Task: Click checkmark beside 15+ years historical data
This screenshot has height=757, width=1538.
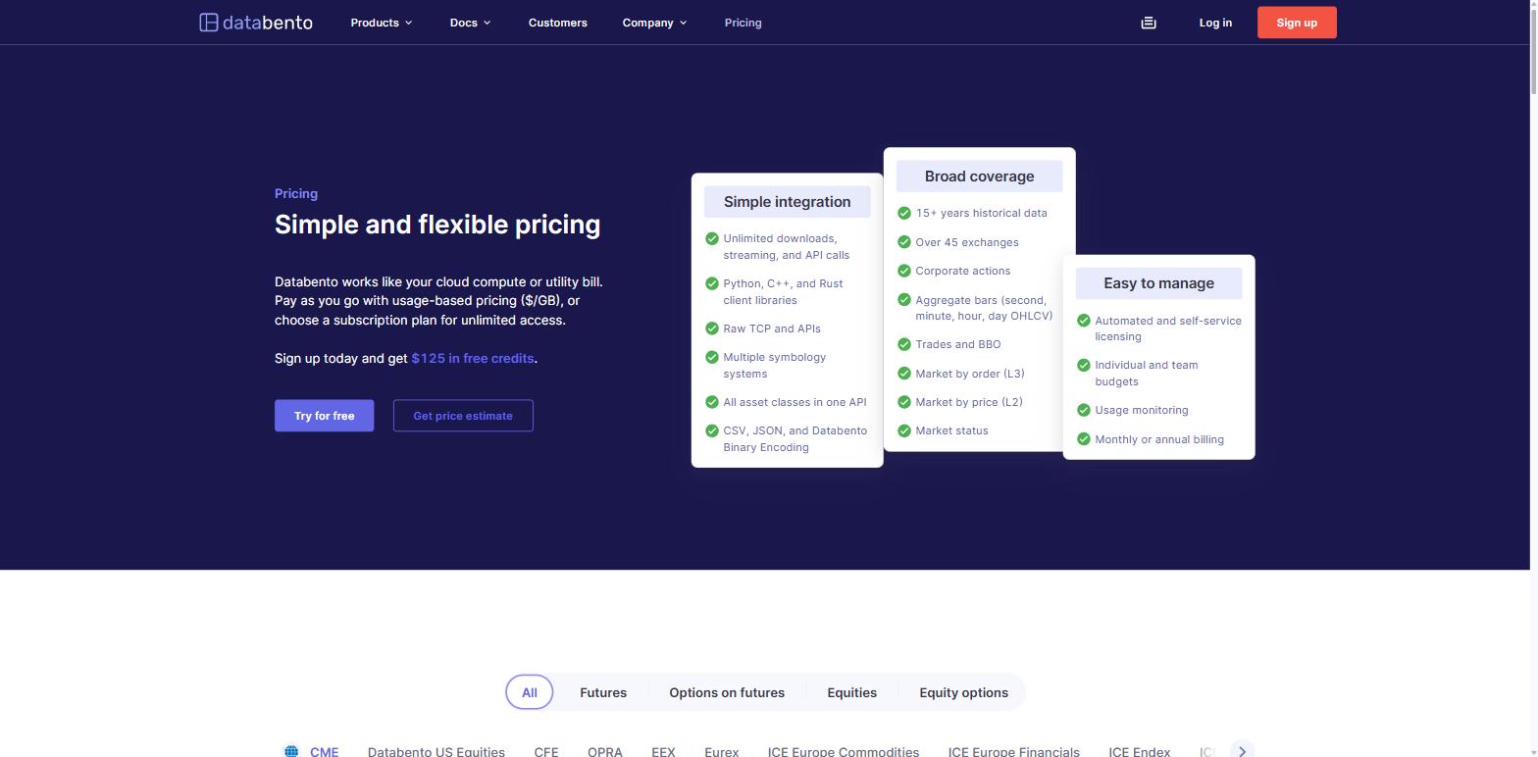Action: click(904, 213)
